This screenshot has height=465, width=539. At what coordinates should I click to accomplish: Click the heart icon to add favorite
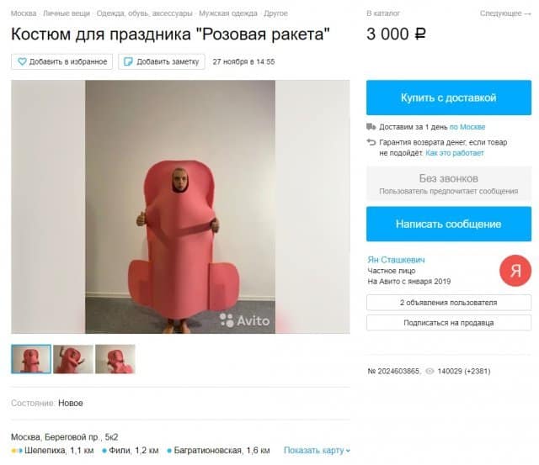[22, 61]
